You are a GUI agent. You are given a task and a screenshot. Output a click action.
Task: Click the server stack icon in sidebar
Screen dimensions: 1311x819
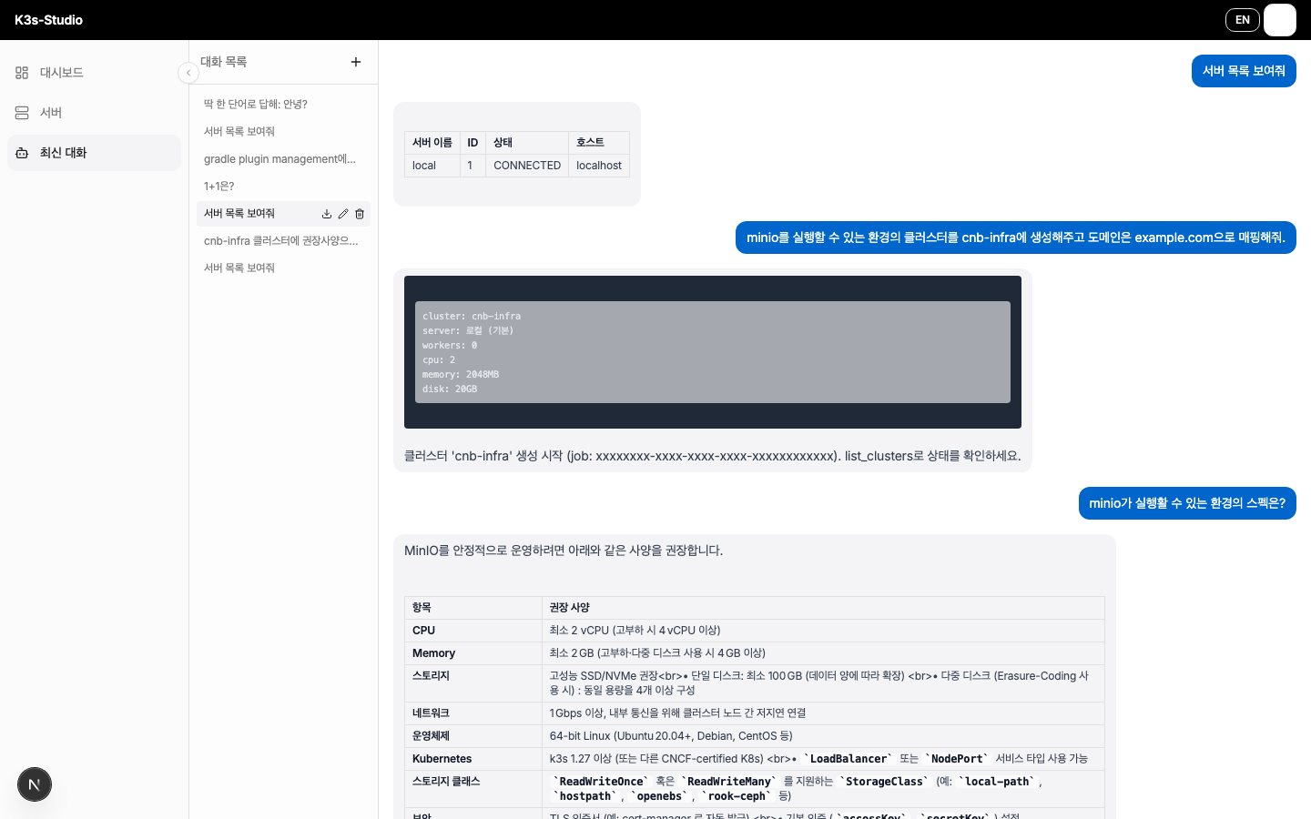(22, 113)
